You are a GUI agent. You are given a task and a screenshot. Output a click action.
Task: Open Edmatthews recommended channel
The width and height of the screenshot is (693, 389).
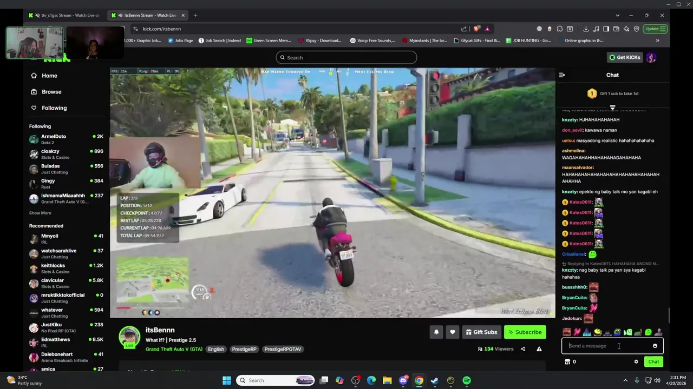pos(66,342)
